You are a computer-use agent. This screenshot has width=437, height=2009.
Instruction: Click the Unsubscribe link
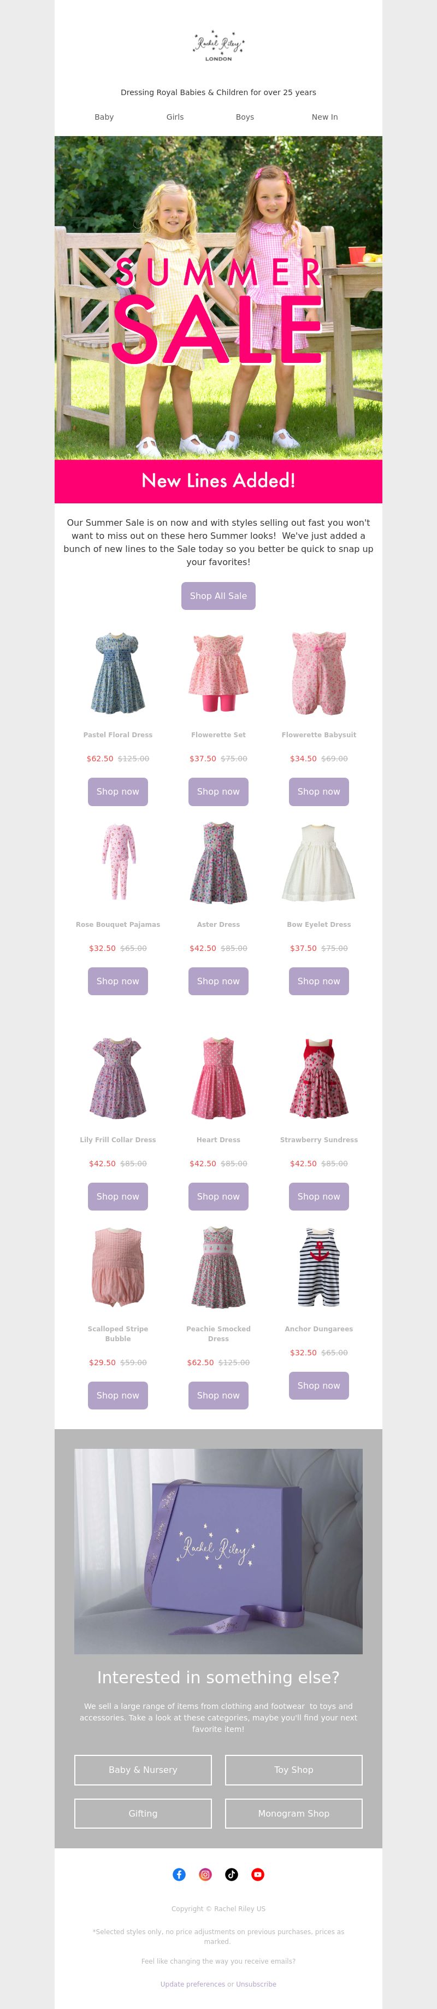[x=256, y=1984]
